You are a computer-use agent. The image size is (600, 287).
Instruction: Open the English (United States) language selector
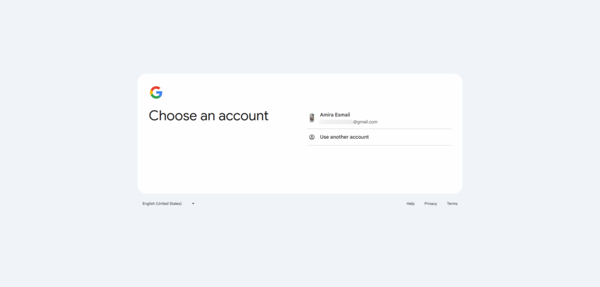[168, 204]
